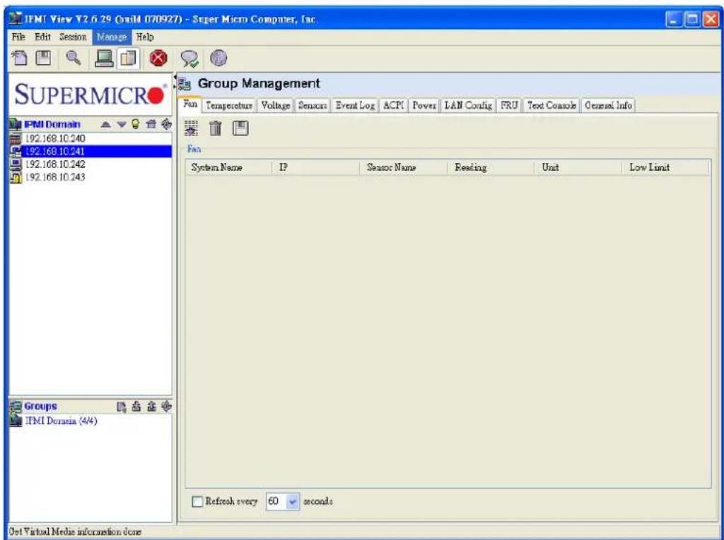Click the grid icon above the Fan table
This screenshot has height=540, width=724.
191,128
